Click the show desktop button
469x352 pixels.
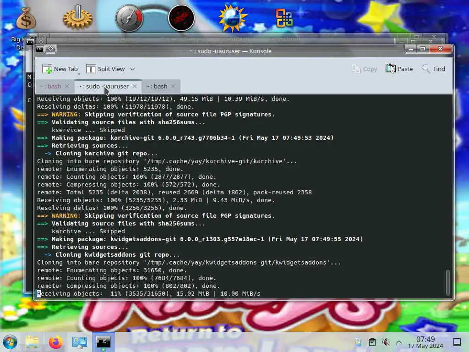coord(457,342)
